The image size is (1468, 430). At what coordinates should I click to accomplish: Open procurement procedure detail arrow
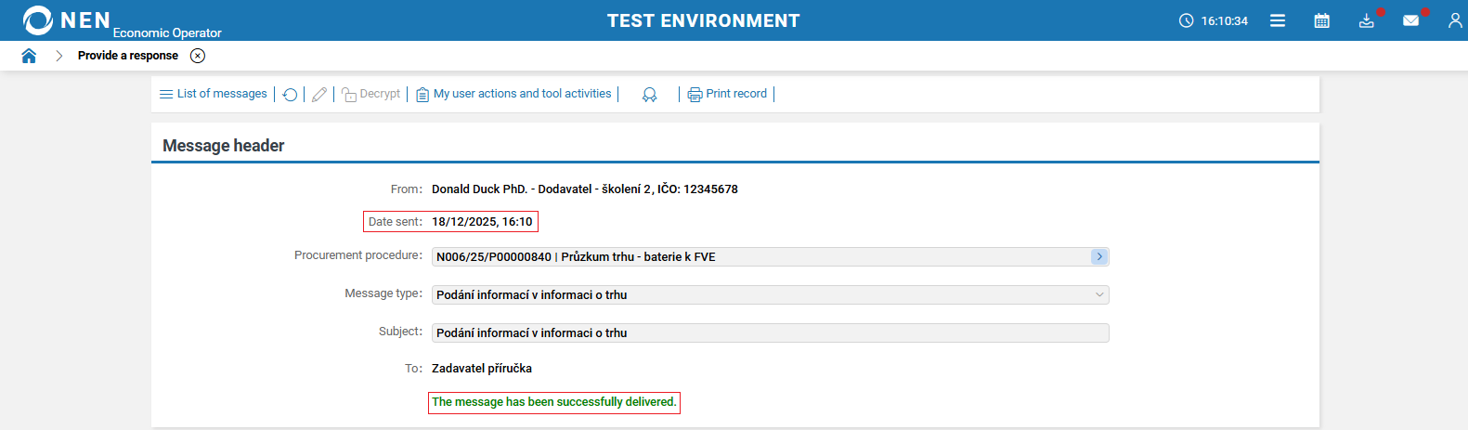(1099, 257)
